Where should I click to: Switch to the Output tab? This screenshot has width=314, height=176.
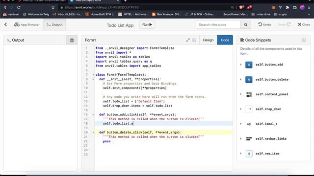coord(54,24)
